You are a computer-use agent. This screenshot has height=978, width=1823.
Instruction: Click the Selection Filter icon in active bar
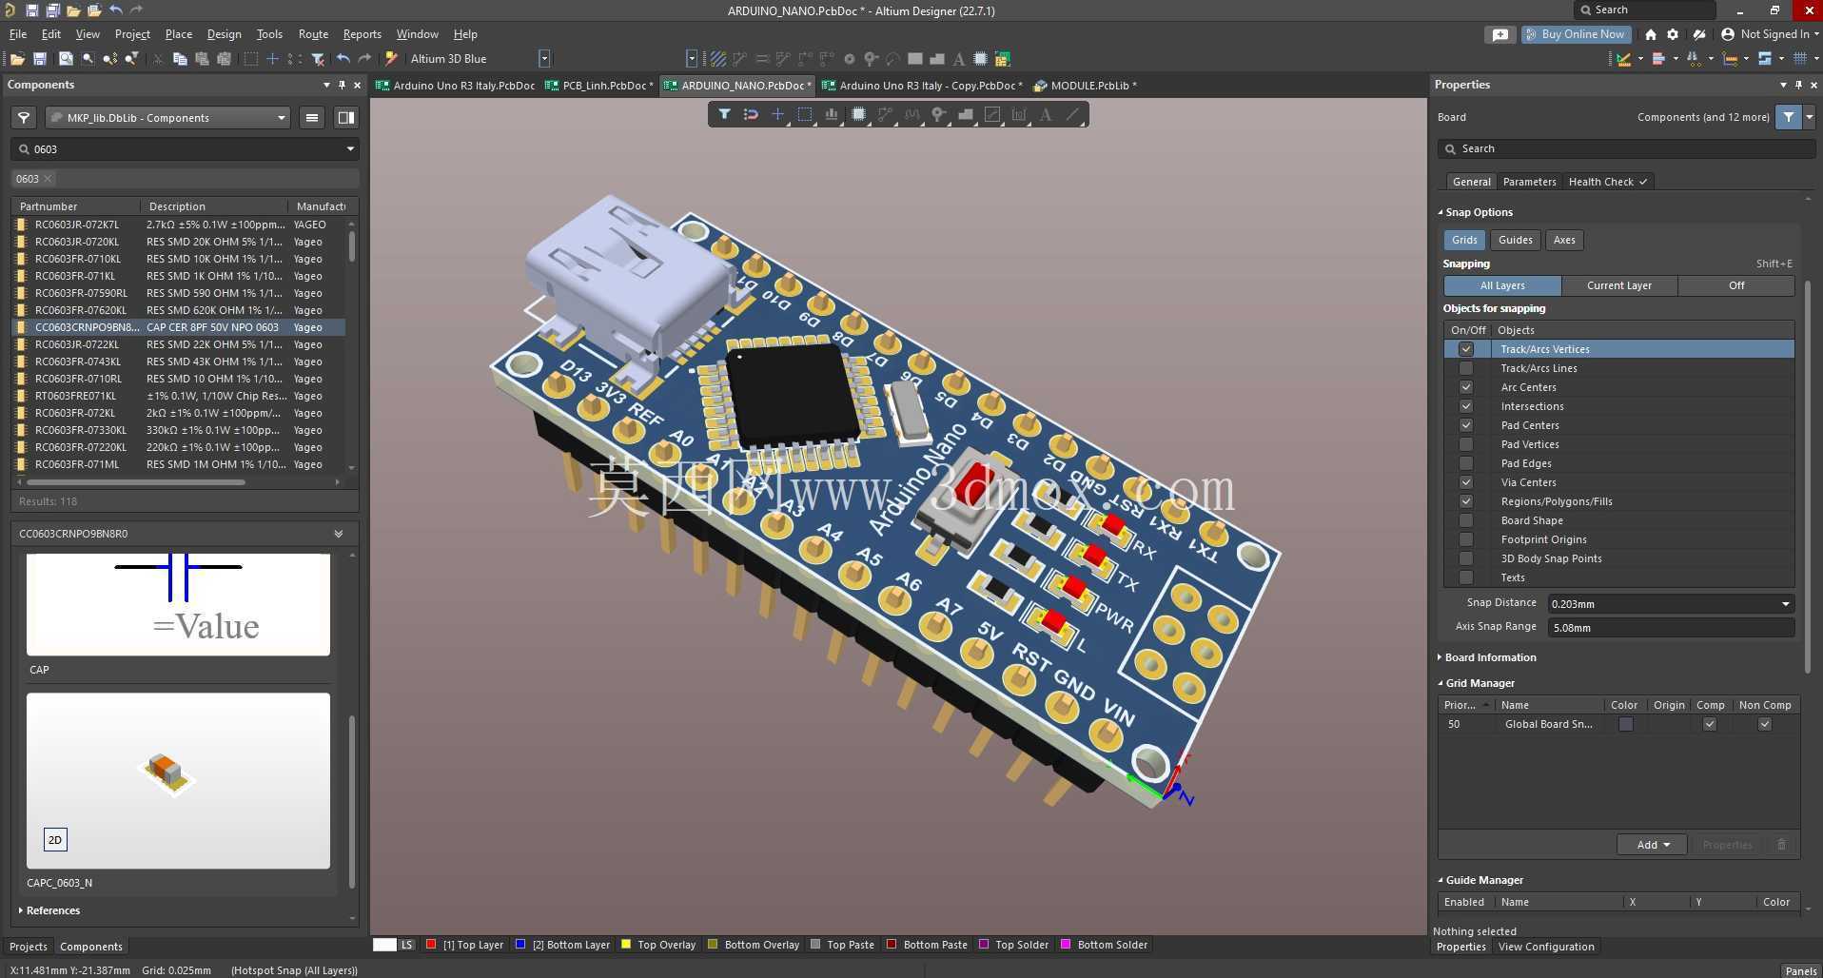[724, 114]
